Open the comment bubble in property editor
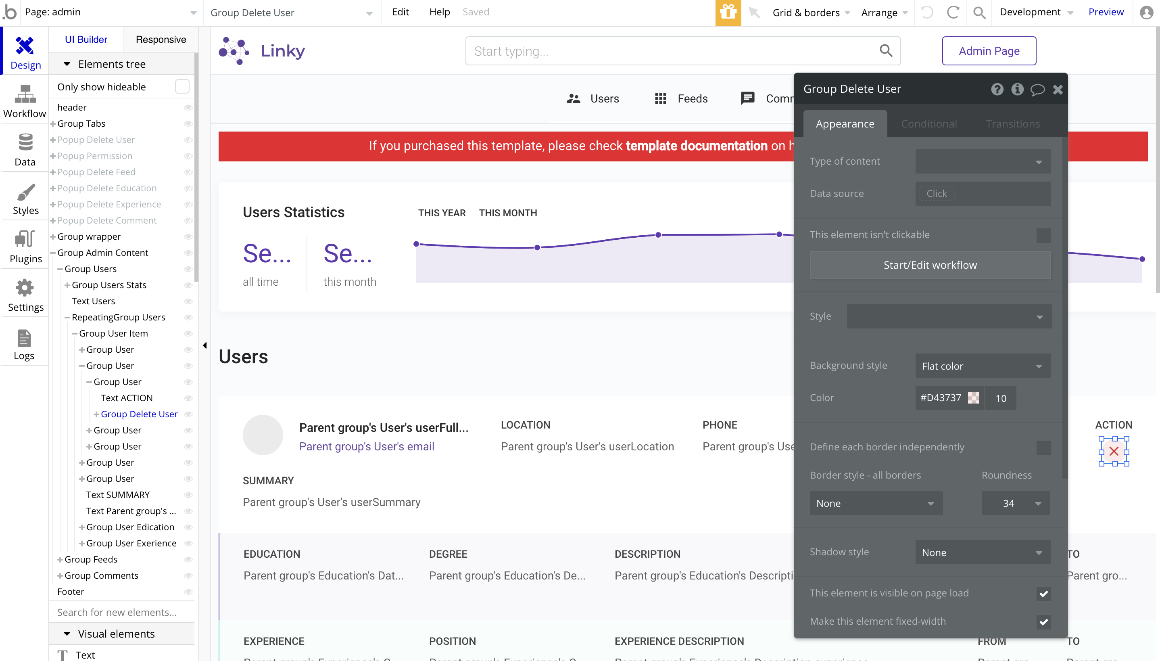1160x661 pixels. coord(1037,90)
